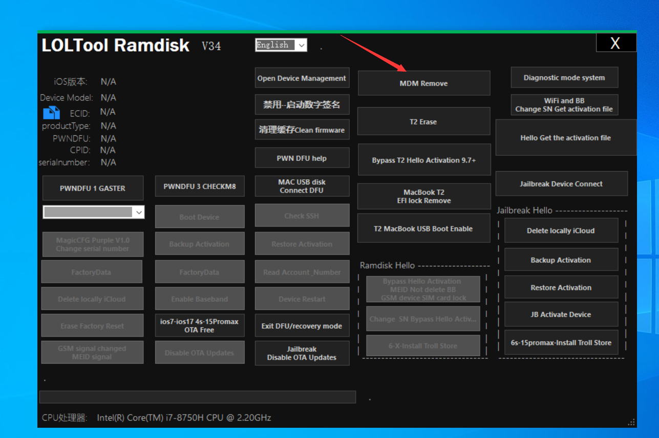Click the Device Model label

(x=67, y=97)
